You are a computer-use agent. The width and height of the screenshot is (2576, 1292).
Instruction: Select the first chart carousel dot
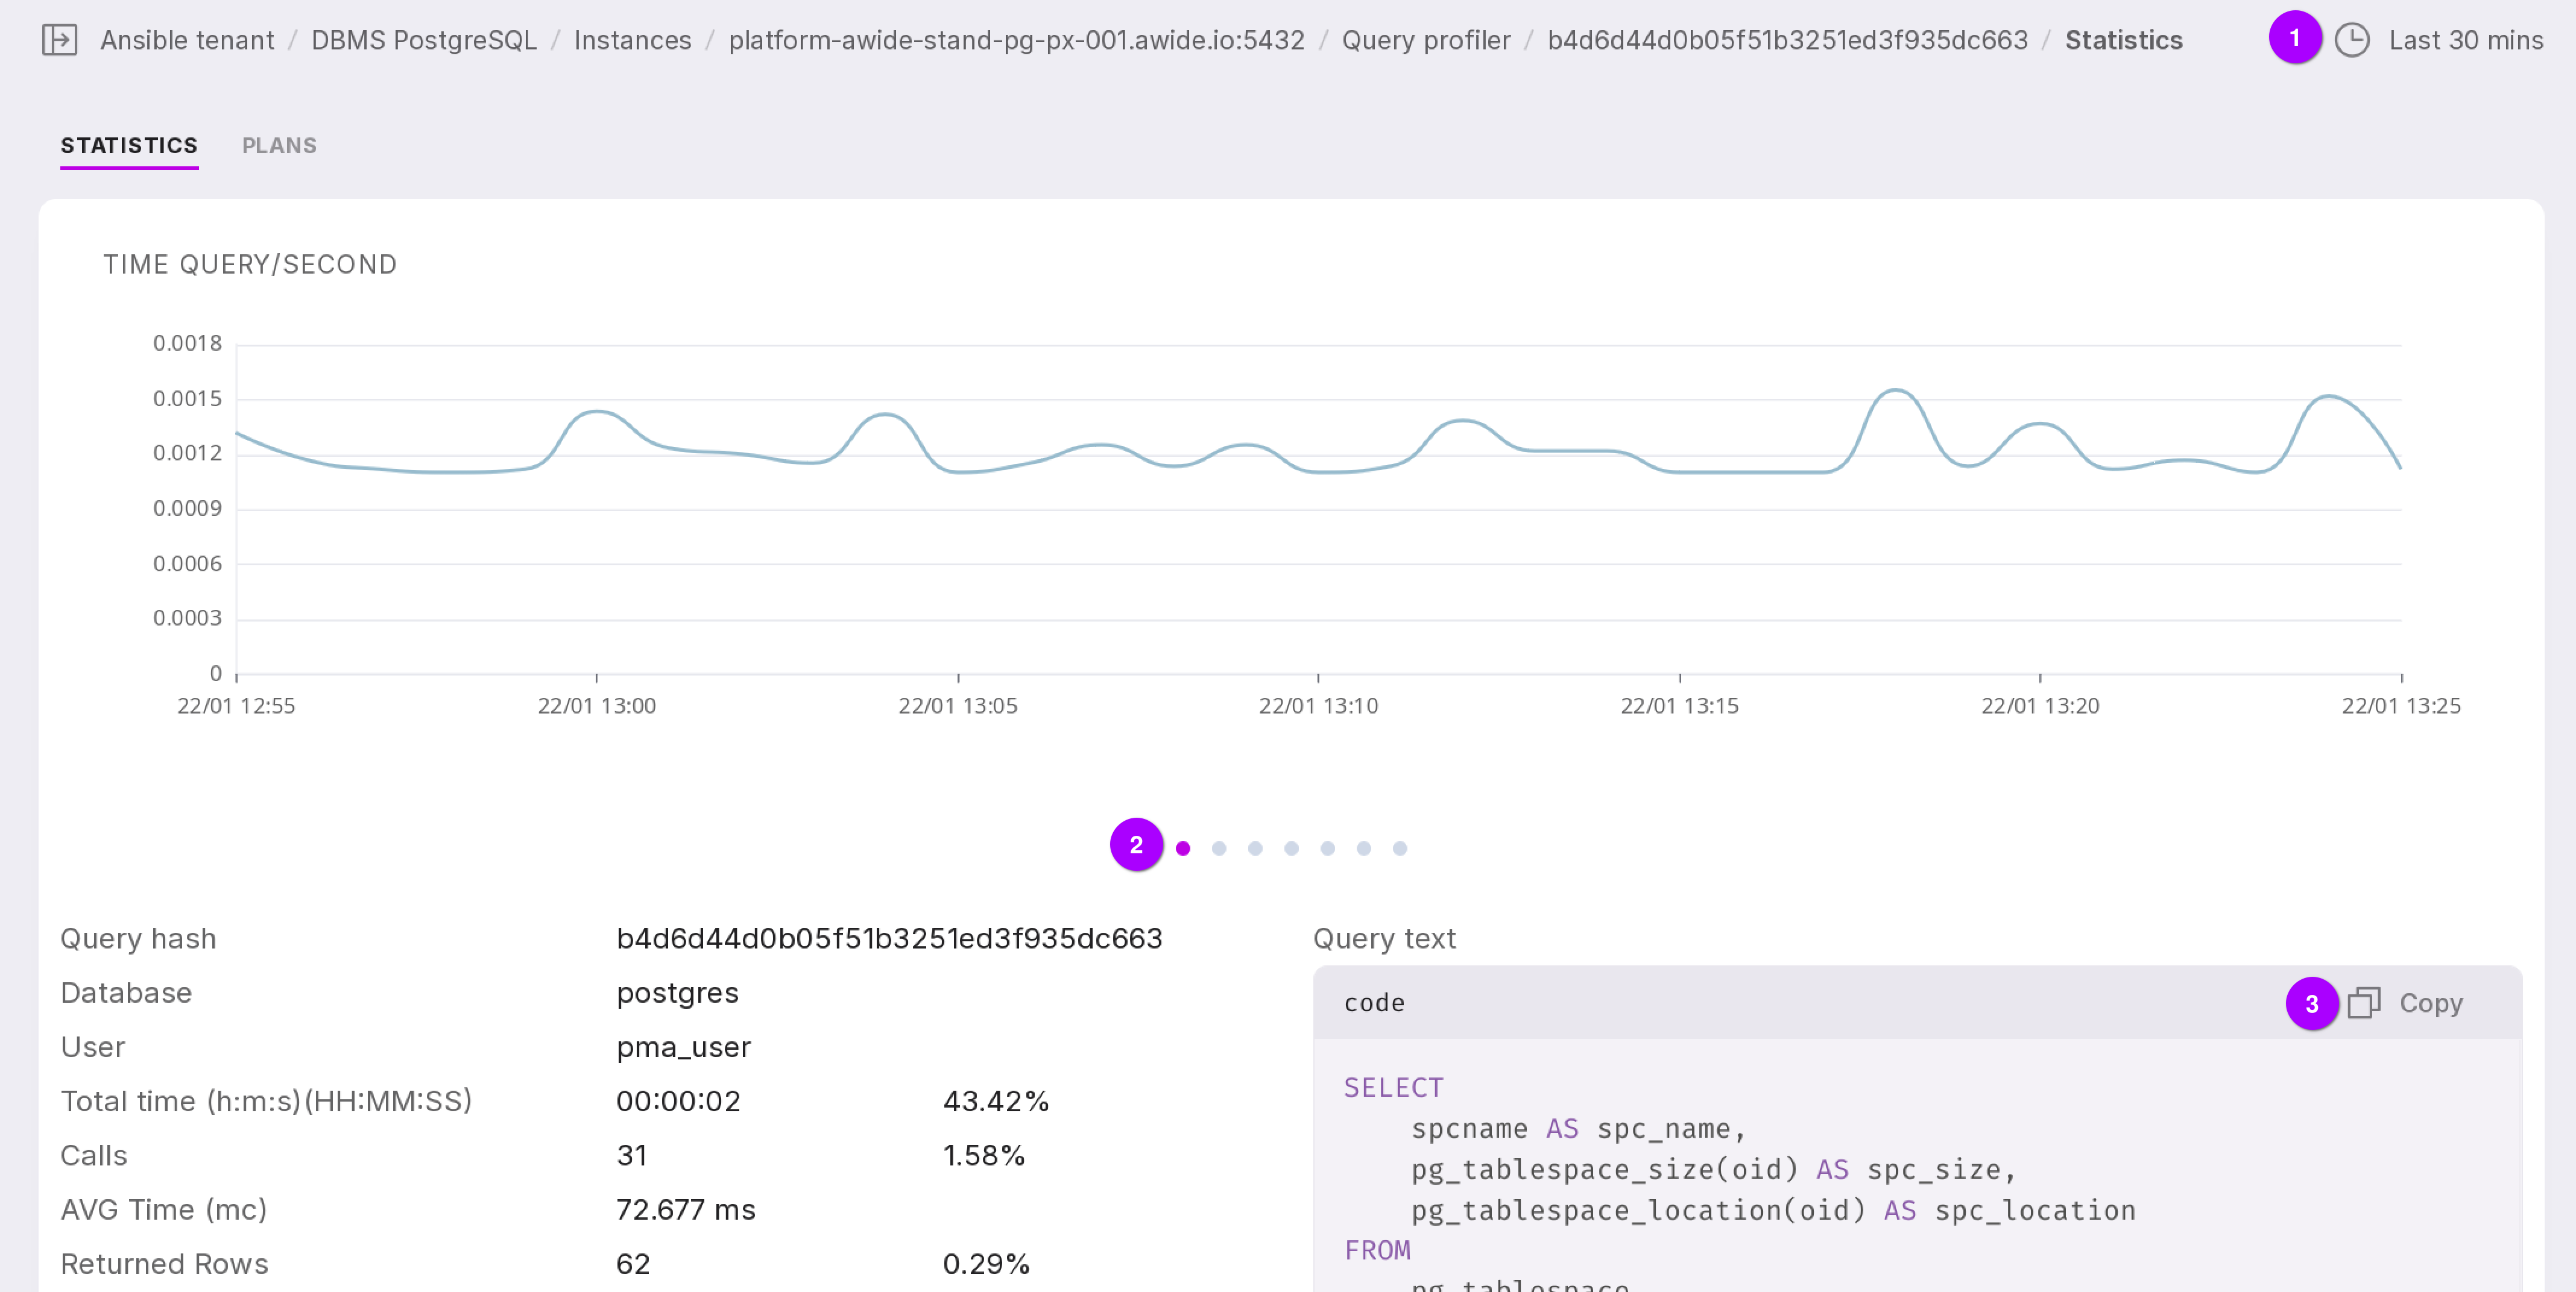1183,848
